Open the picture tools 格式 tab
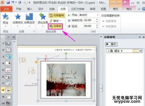Image resolution: width=145 pixels, height=106 pixels. click(129, 9)
